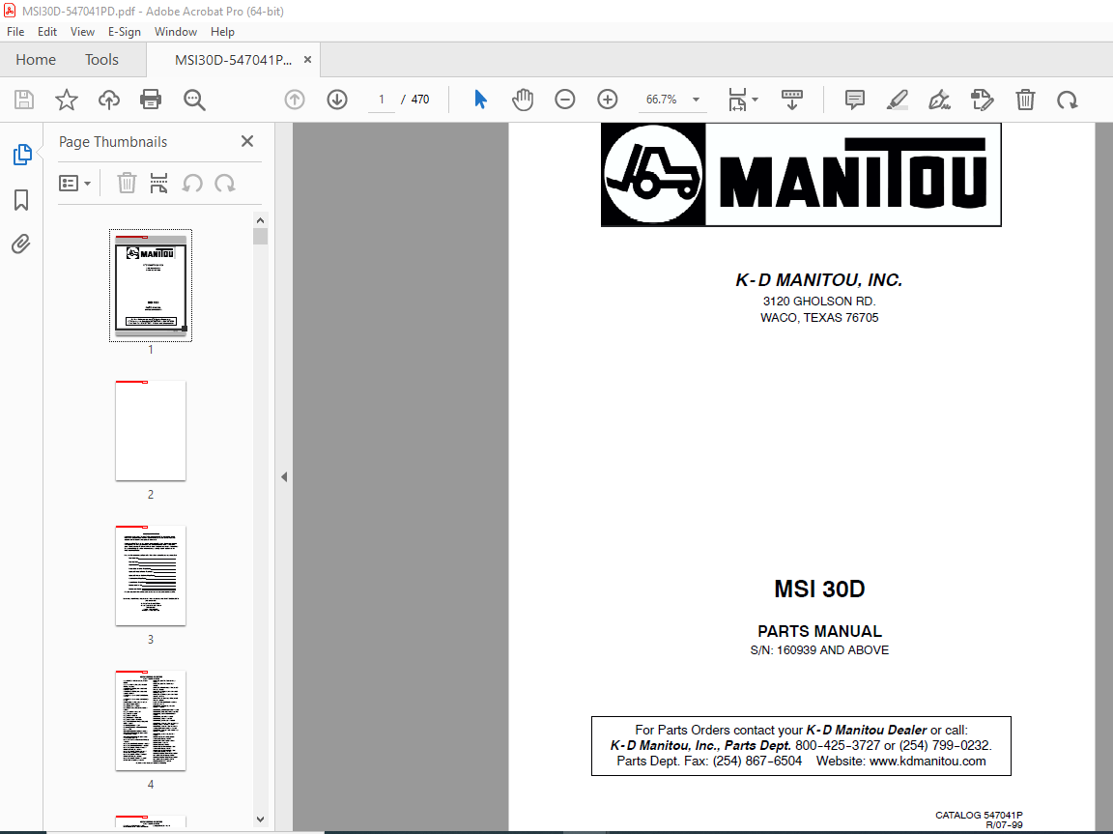Open the E-Sign menu
The width and height of the screenshot is (1113, 834).
click(125, 32)
